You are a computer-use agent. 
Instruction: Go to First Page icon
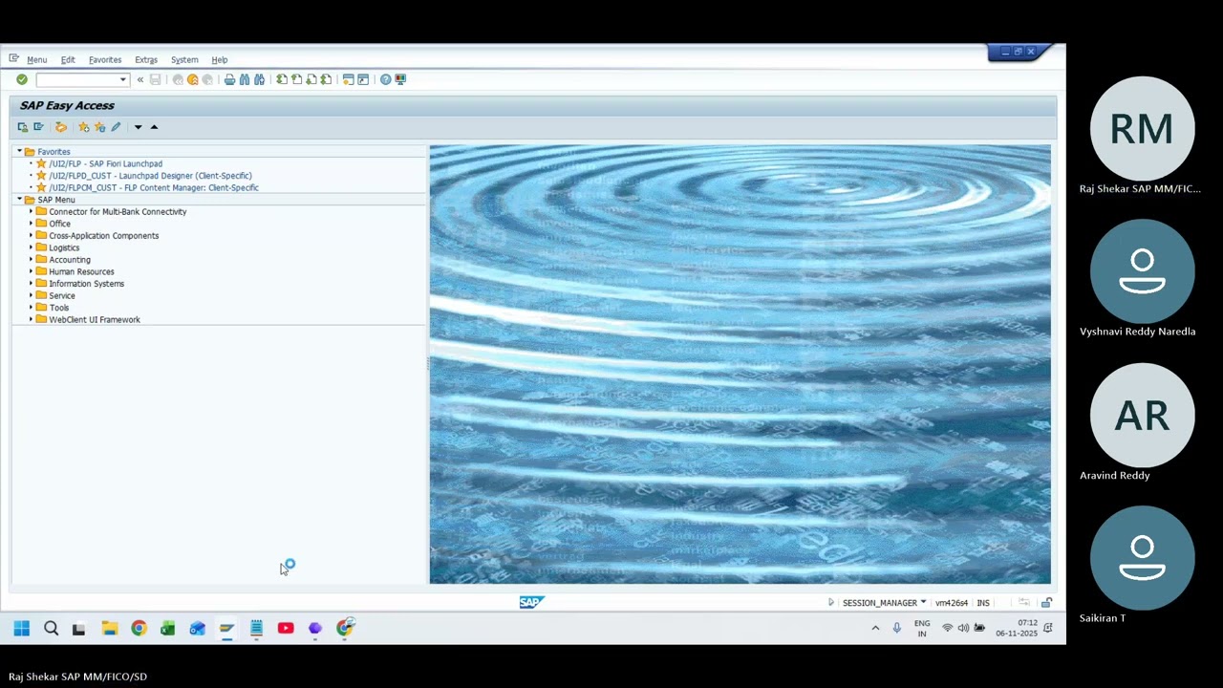coord(282,79)
